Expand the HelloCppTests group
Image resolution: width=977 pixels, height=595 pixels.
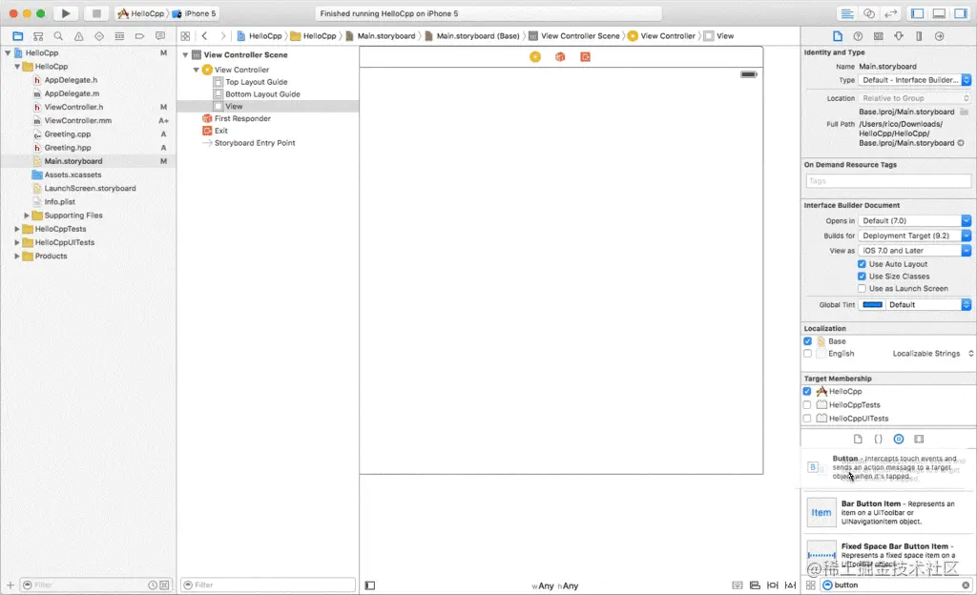point(17,229)
